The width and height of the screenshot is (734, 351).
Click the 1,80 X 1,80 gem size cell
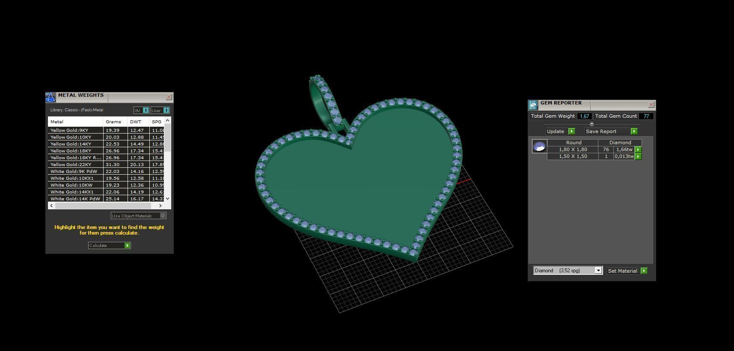(x=573, y=150)
